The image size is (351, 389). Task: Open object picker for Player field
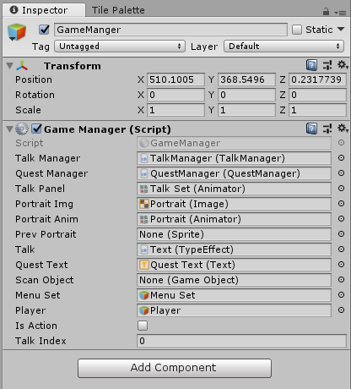[x=341, y=310]
